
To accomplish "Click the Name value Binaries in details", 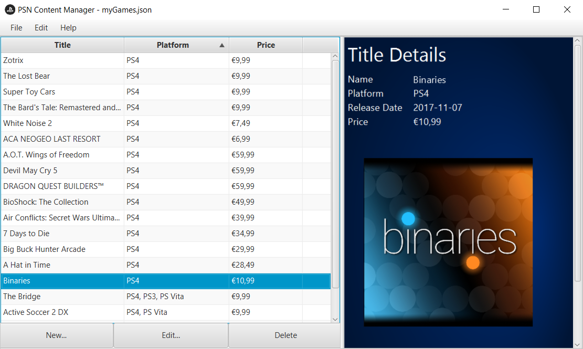I will [429, 80].
